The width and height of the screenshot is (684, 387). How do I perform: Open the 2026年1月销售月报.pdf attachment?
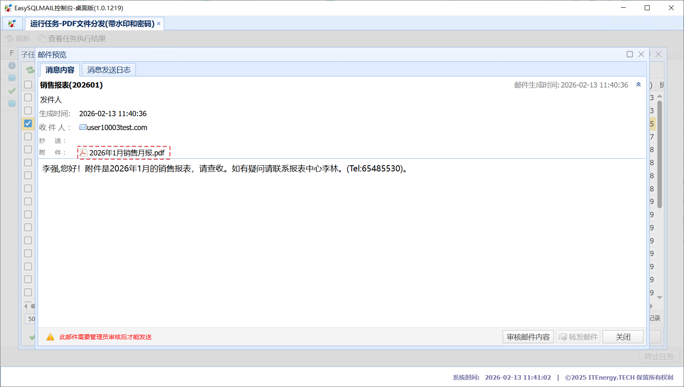point(126,153)
